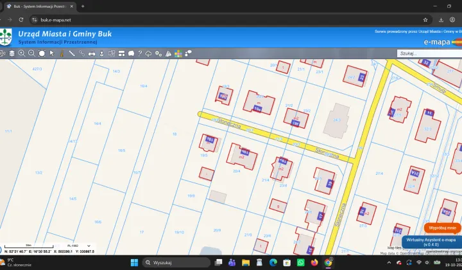Select the full extent zoom tool
The image size is (462, 270).
[42, 53]
